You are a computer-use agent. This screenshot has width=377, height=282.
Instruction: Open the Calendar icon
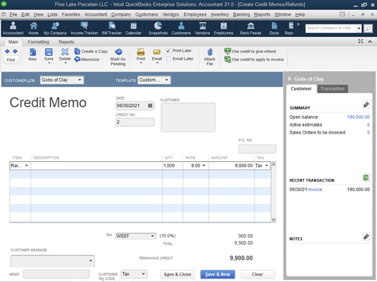[134, 28]
